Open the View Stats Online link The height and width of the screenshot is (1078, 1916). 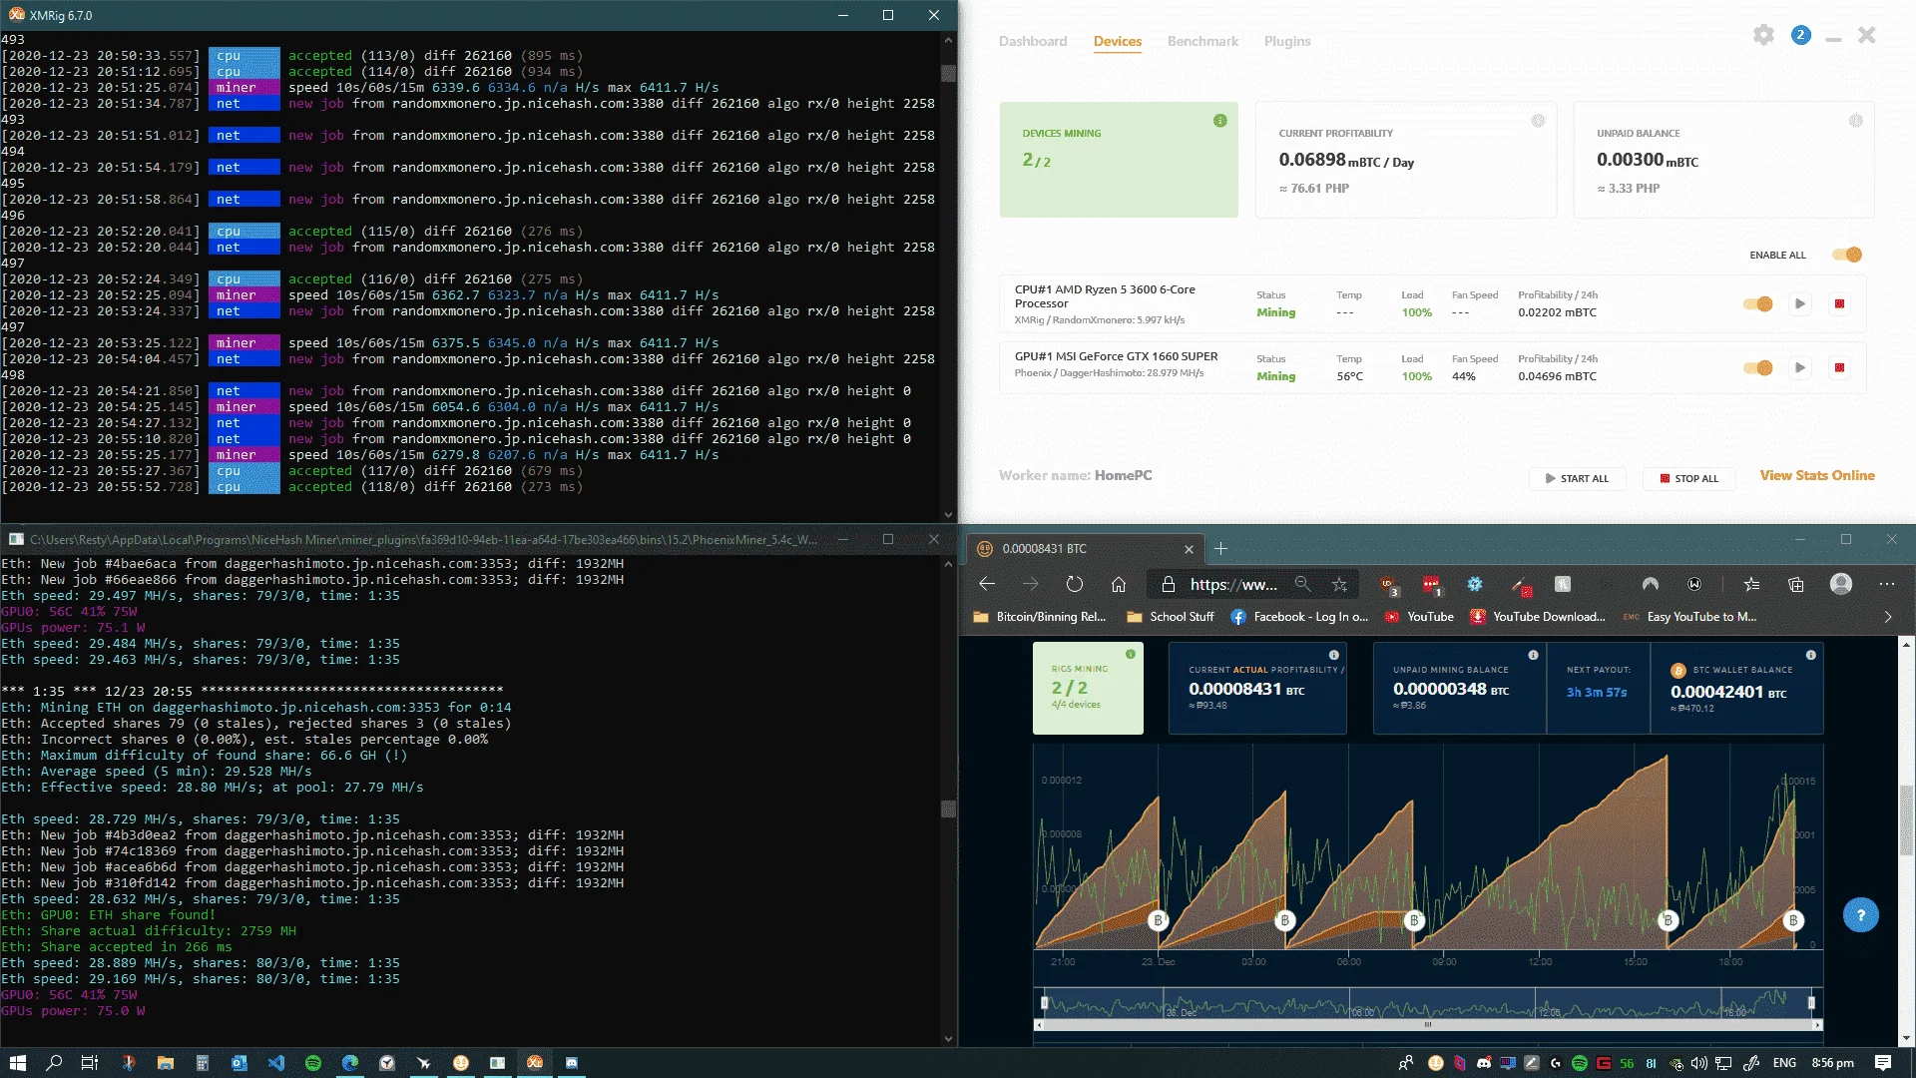(x=1817, y=475)
